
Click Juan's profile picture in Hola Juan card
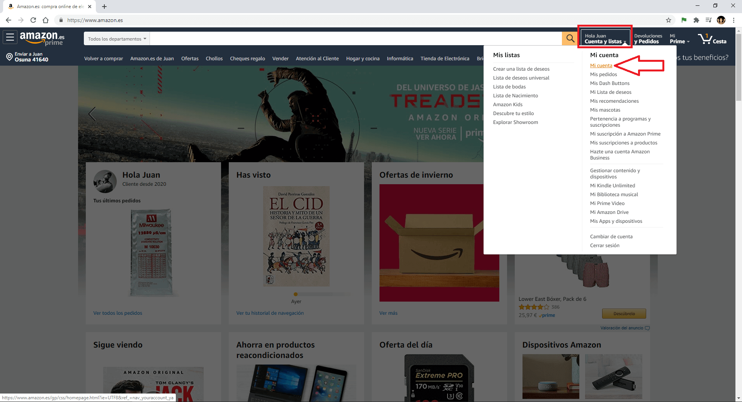(105, 181)
